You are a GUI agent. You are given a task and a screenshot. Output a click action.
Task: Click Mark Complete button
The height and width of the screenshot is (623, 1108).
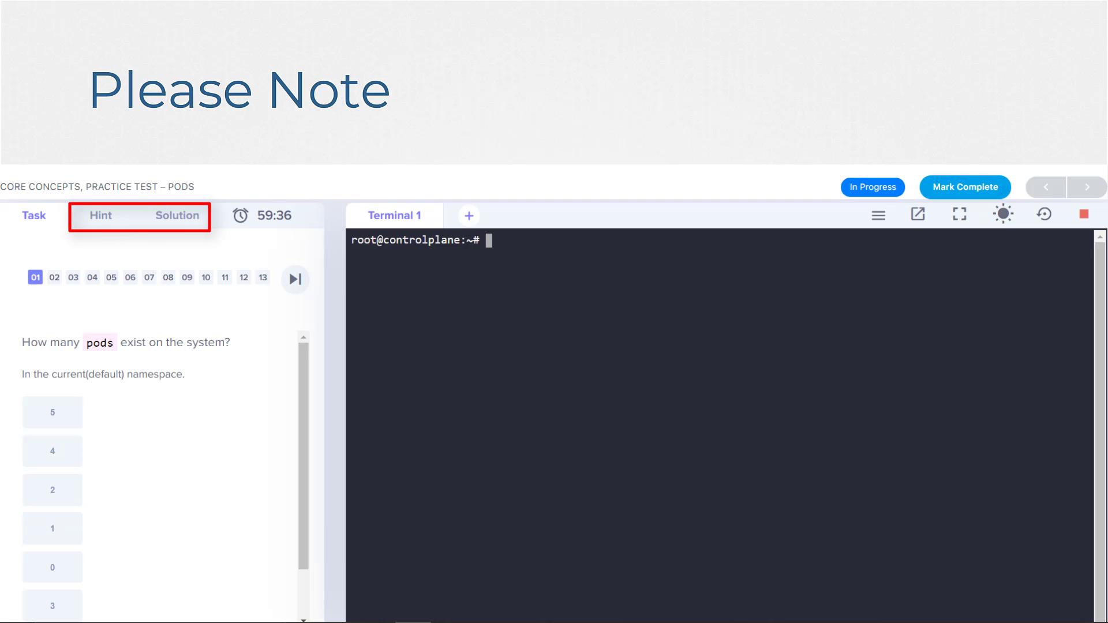(x=965, y=186)
